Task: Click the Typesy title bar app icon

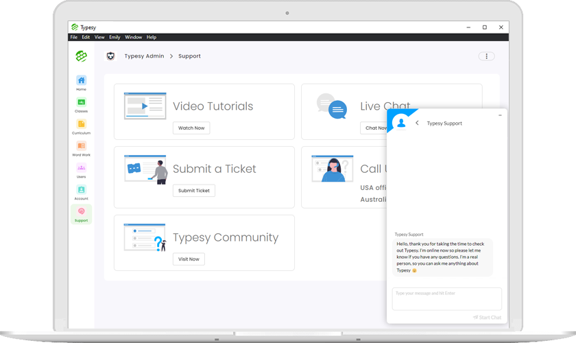Action: pos(75,27)
